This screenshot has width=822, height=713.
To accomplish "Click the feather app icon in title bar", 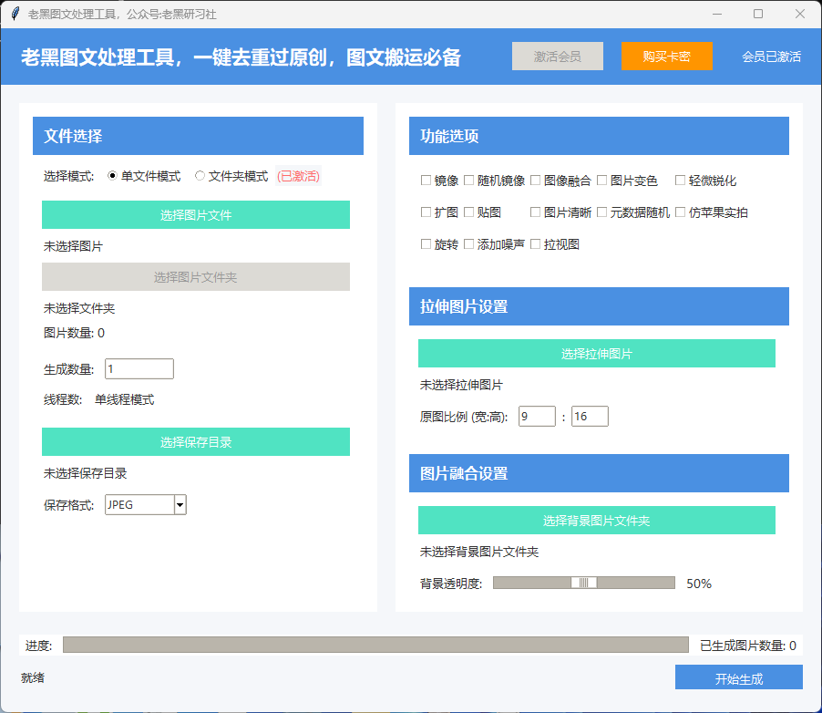I will [x=15, y=14].
